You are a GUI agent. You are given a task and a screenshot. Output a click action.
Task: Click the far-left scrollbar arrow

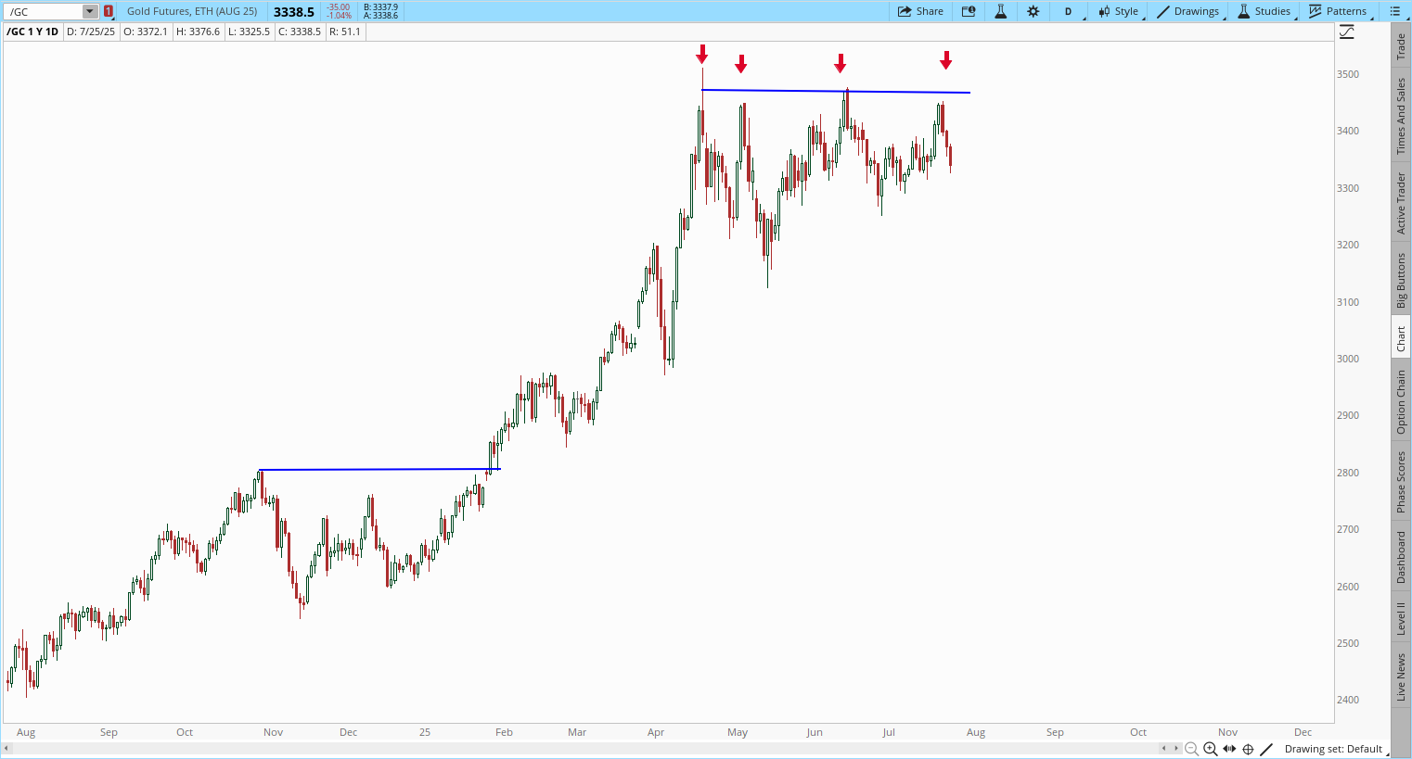7,748
